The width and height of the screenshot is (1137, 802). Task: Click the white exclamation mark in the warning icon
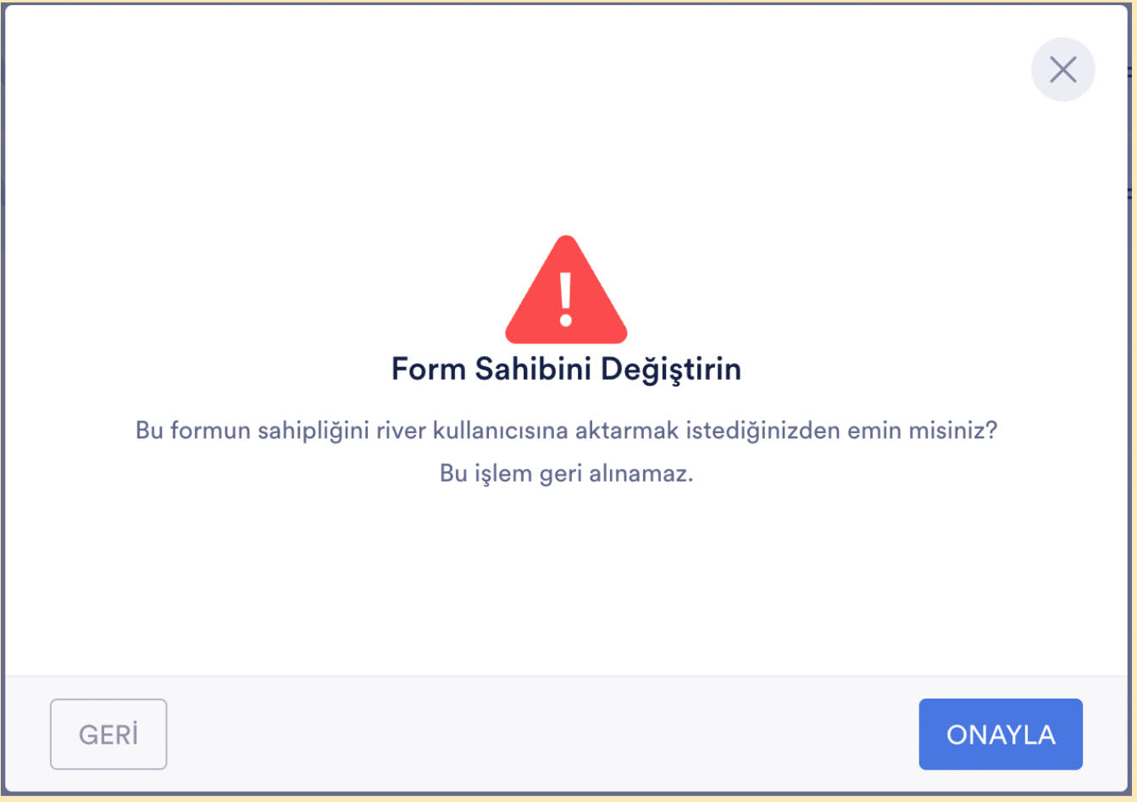[x=566, y=298]
